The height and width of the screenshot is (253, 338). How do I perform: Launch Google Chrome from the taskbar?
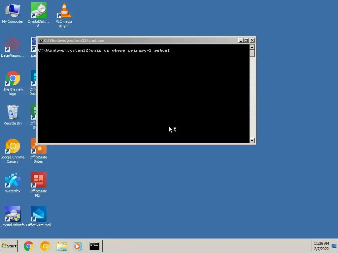29,246
